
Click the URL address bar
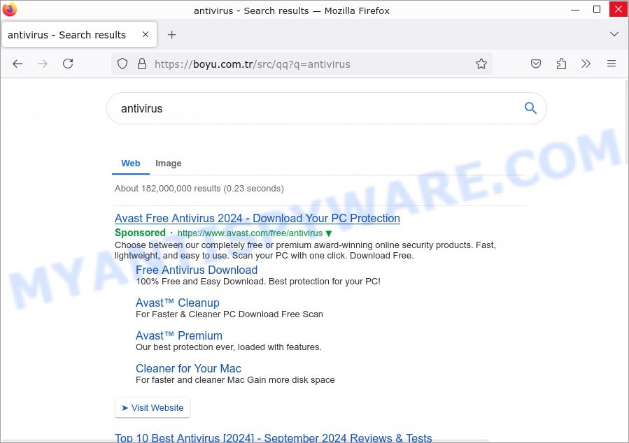tap(302, 64)
